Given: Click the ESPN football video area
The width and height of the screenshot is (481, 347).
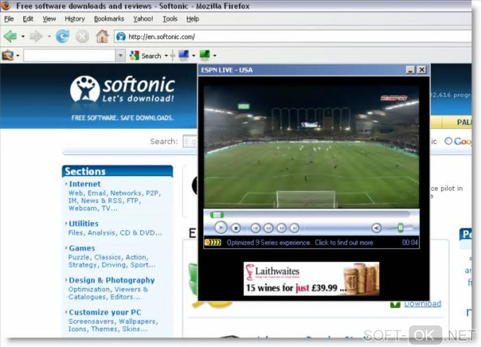Looking at the screenshot, I should tap(311, 147).
